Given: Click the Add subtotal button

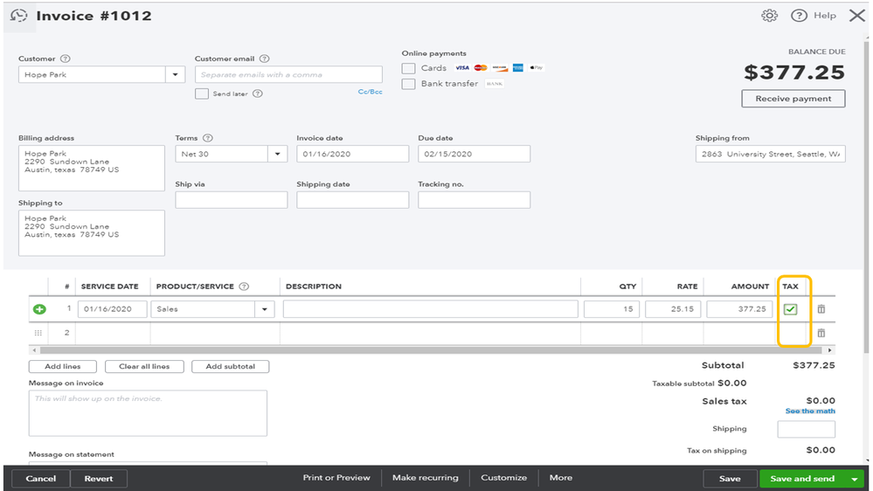Looking at the screenshot, I should click(231, 366).
